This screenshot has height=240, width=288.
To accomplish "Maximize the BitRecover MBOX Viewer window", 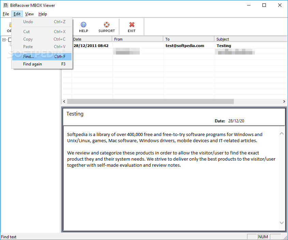I will 264,5.
